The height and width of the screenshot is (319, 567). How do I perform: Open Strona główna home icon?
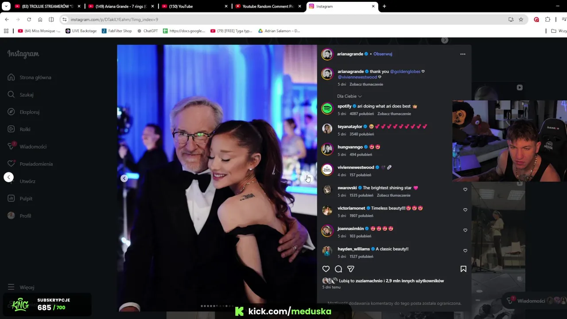tap(11, 77)
